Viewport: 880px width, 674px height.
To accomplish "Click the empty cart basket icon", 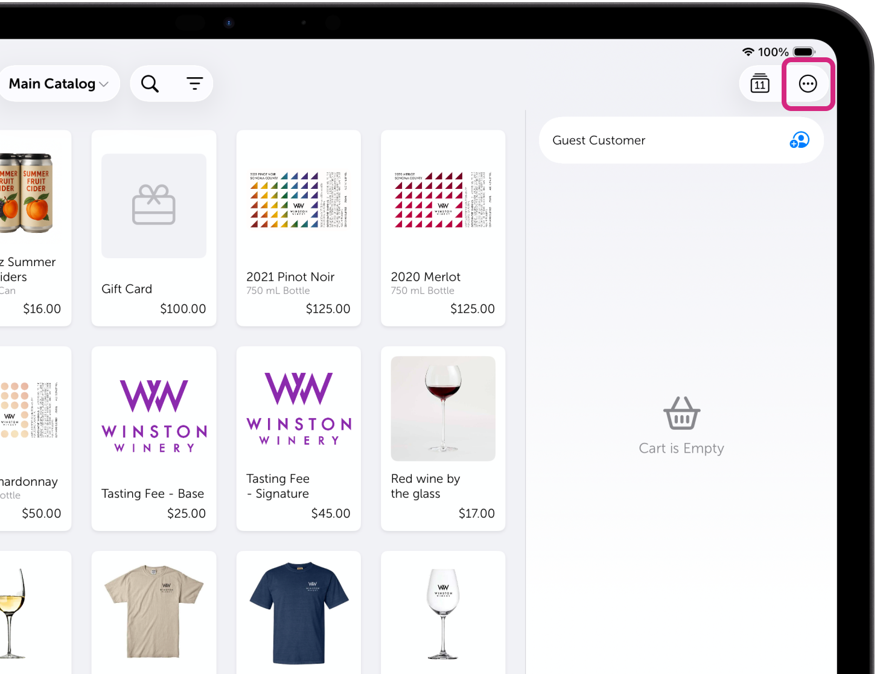I will tap(681, 413).
